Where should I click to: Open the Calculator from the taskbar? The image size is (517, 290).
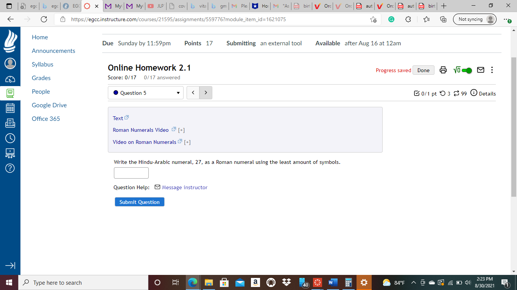[x=349, y=282]
